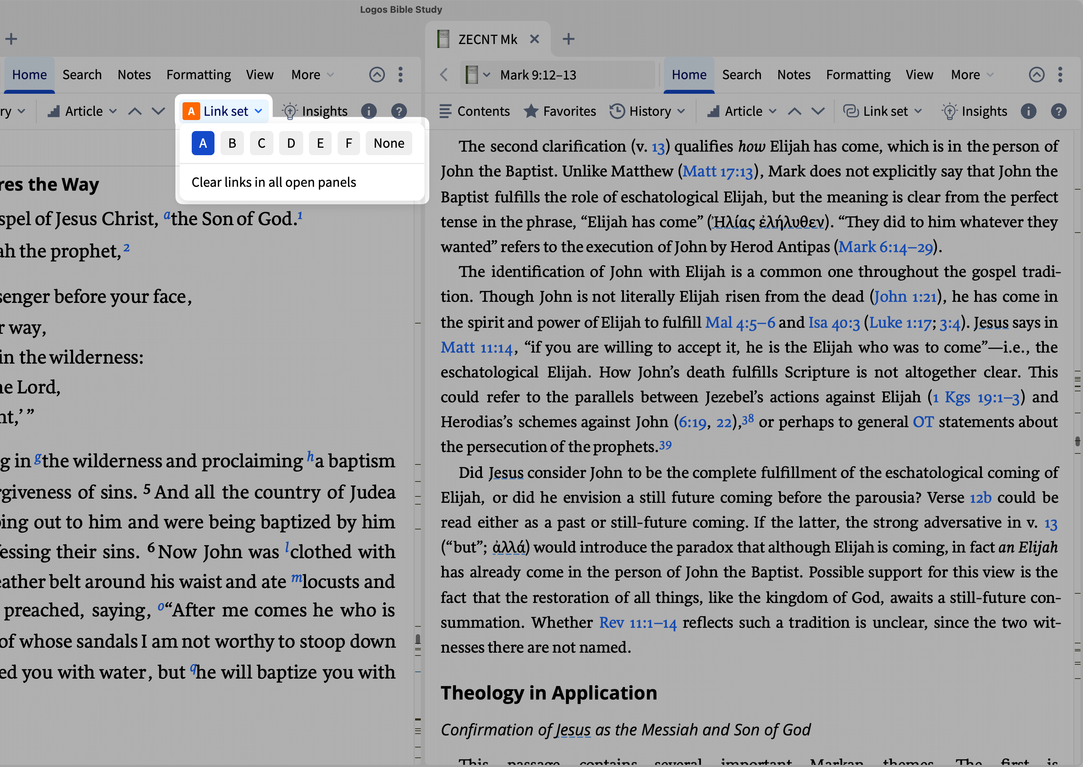Screen dimensions: 1083x767
Task: Clear links in all open panels
Action: [273, 182]
